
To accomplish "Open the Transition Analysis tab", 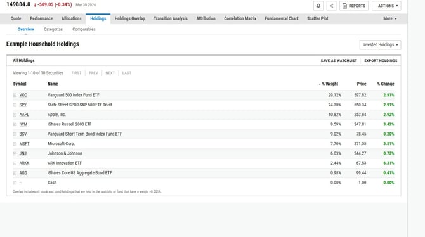I will click(x=171, y=18).
